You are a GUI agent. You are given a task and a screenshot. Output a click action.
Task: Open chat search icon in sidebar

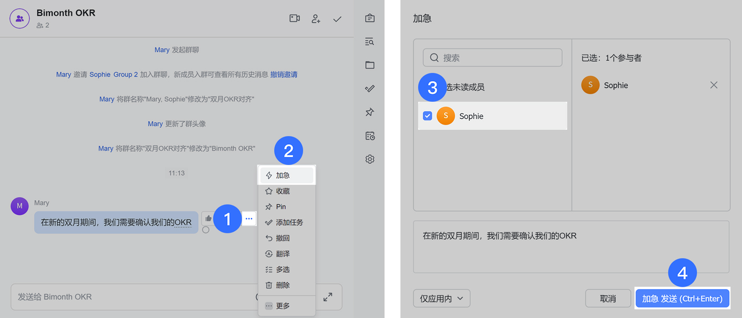click(x=370, y=42)
